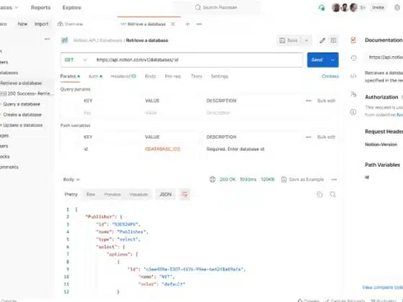Viewport: 403px width, 302px height.
Task: Copy the response body with copy icon
Action: [320, 194]
